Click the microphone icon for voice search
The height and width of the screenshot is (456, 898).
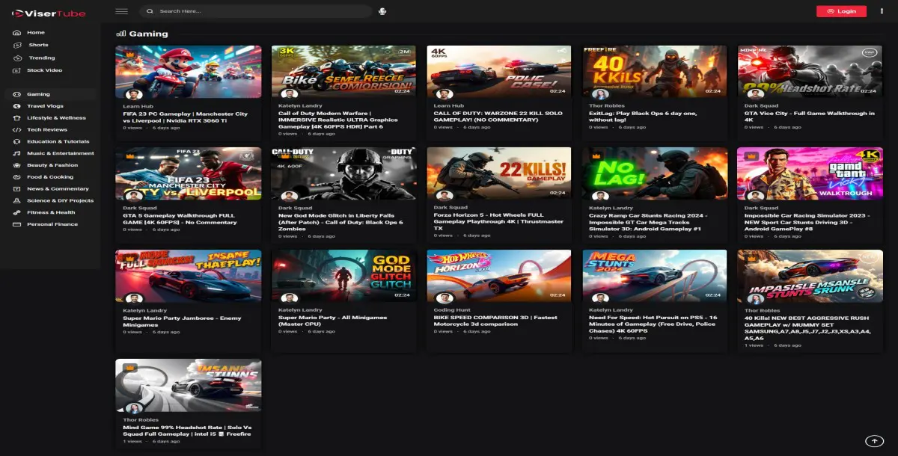382,11
